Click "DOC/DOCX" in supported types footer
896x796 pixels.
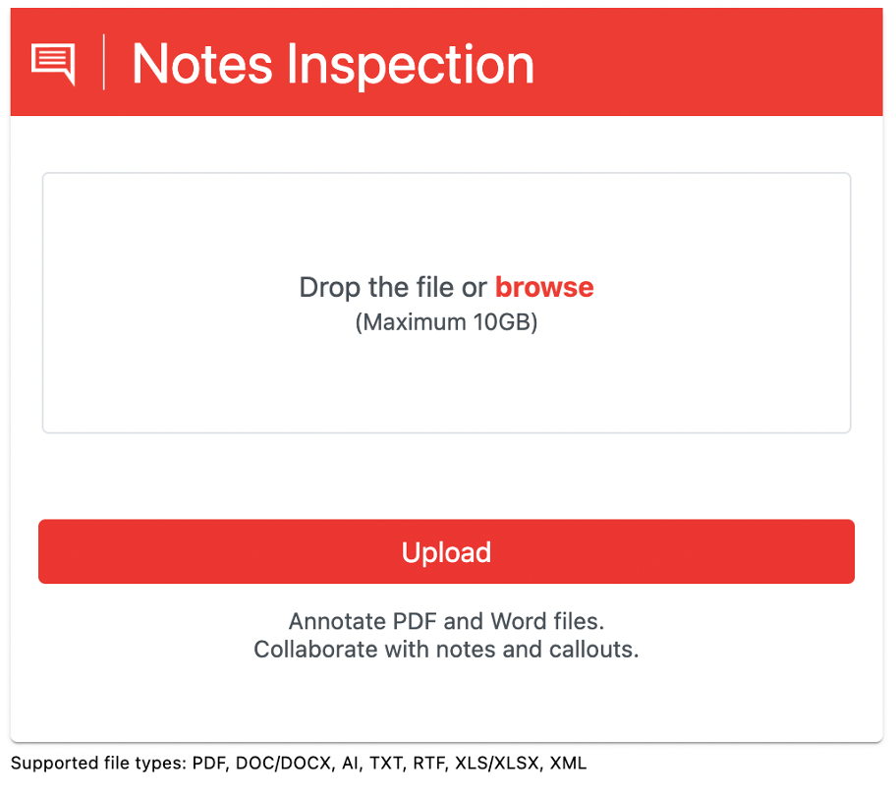(x=278, y=763)
